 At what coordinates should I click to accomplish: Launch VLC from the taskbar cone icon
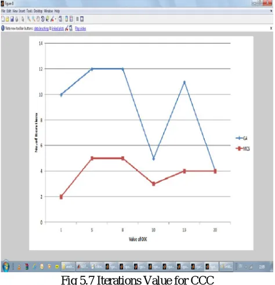19,267
